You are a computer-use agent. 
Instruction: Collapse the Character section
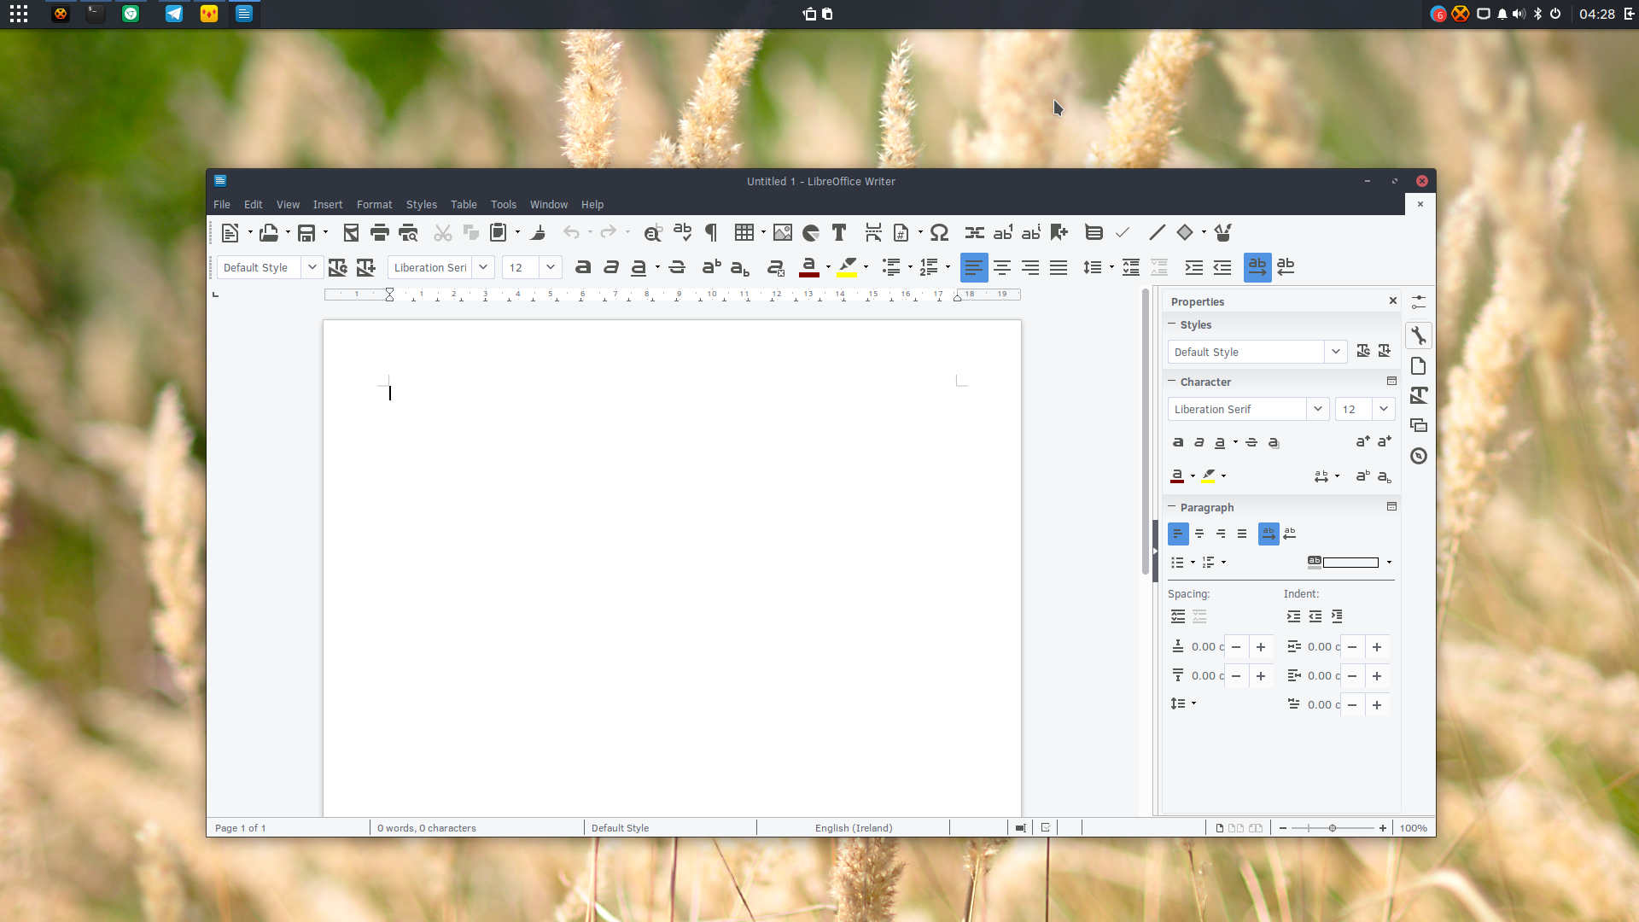point(1172,382)
